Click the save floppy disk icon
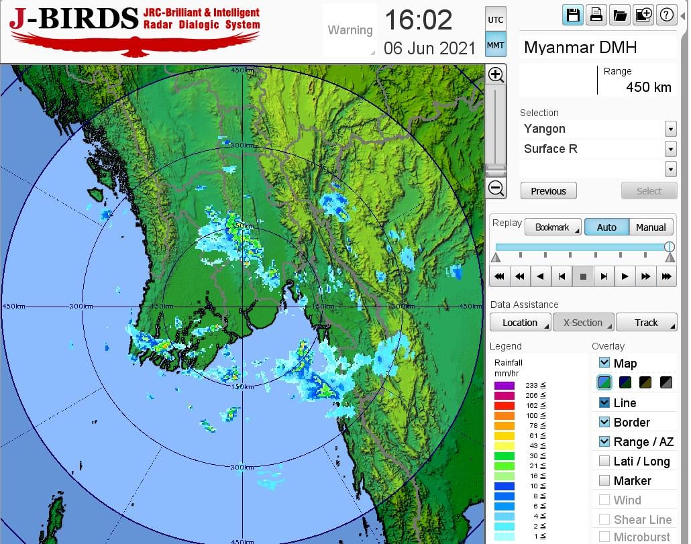 click(x=573, y=15)
